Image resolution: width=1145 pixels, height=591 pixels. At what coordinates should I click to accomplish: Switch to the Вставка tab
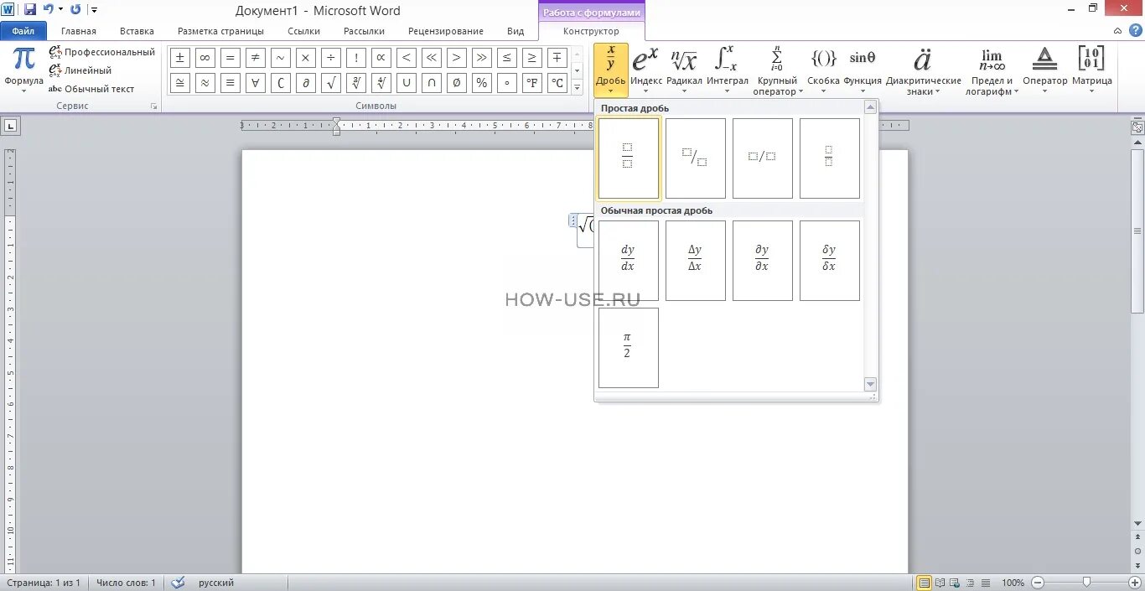[137, 31]
